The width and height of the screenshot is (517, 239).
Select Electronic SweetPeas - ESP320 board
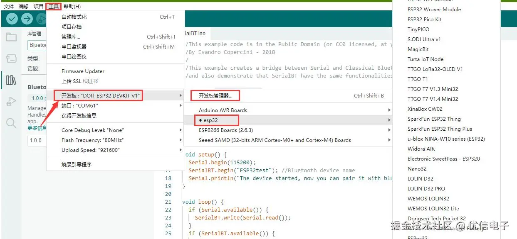coord(446,159)
